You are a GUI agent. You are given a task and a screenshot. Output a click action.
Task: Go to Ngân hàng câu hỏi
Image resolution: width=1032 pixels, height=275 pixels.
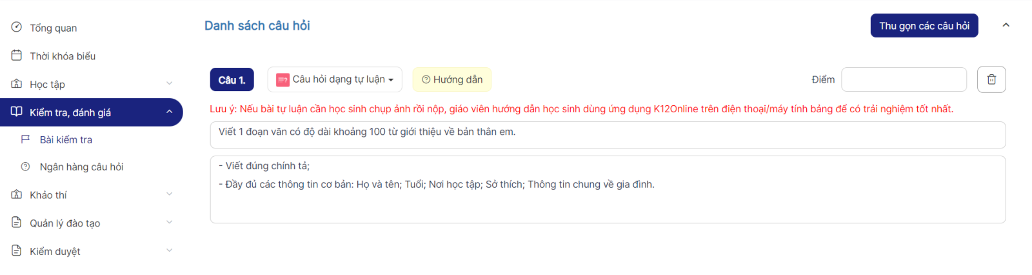pyautogui.click(x=81, y=167)
